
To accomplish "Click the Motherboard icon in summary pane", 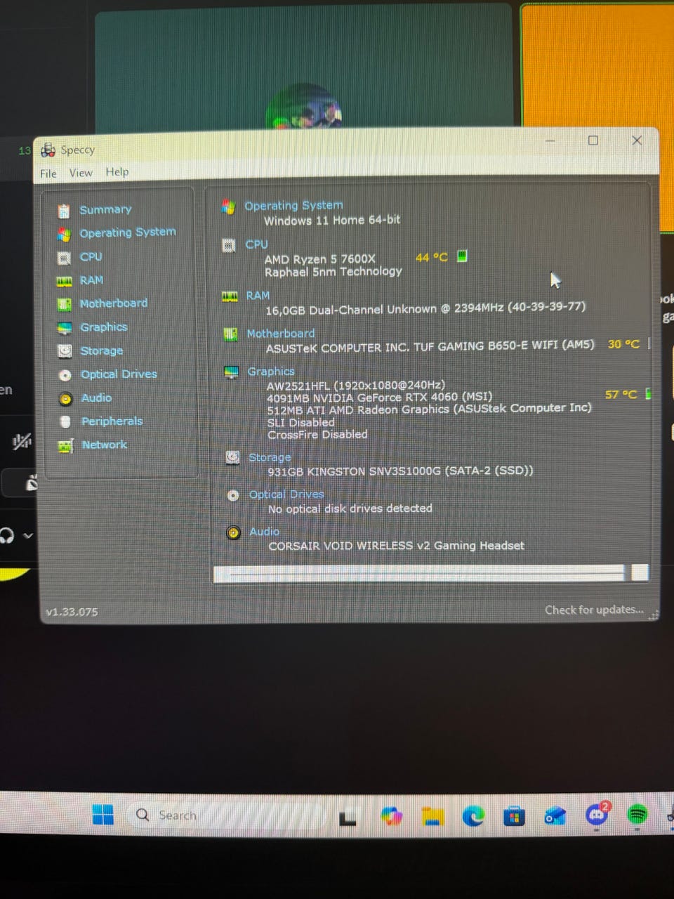I will click(x=230, y=334).
